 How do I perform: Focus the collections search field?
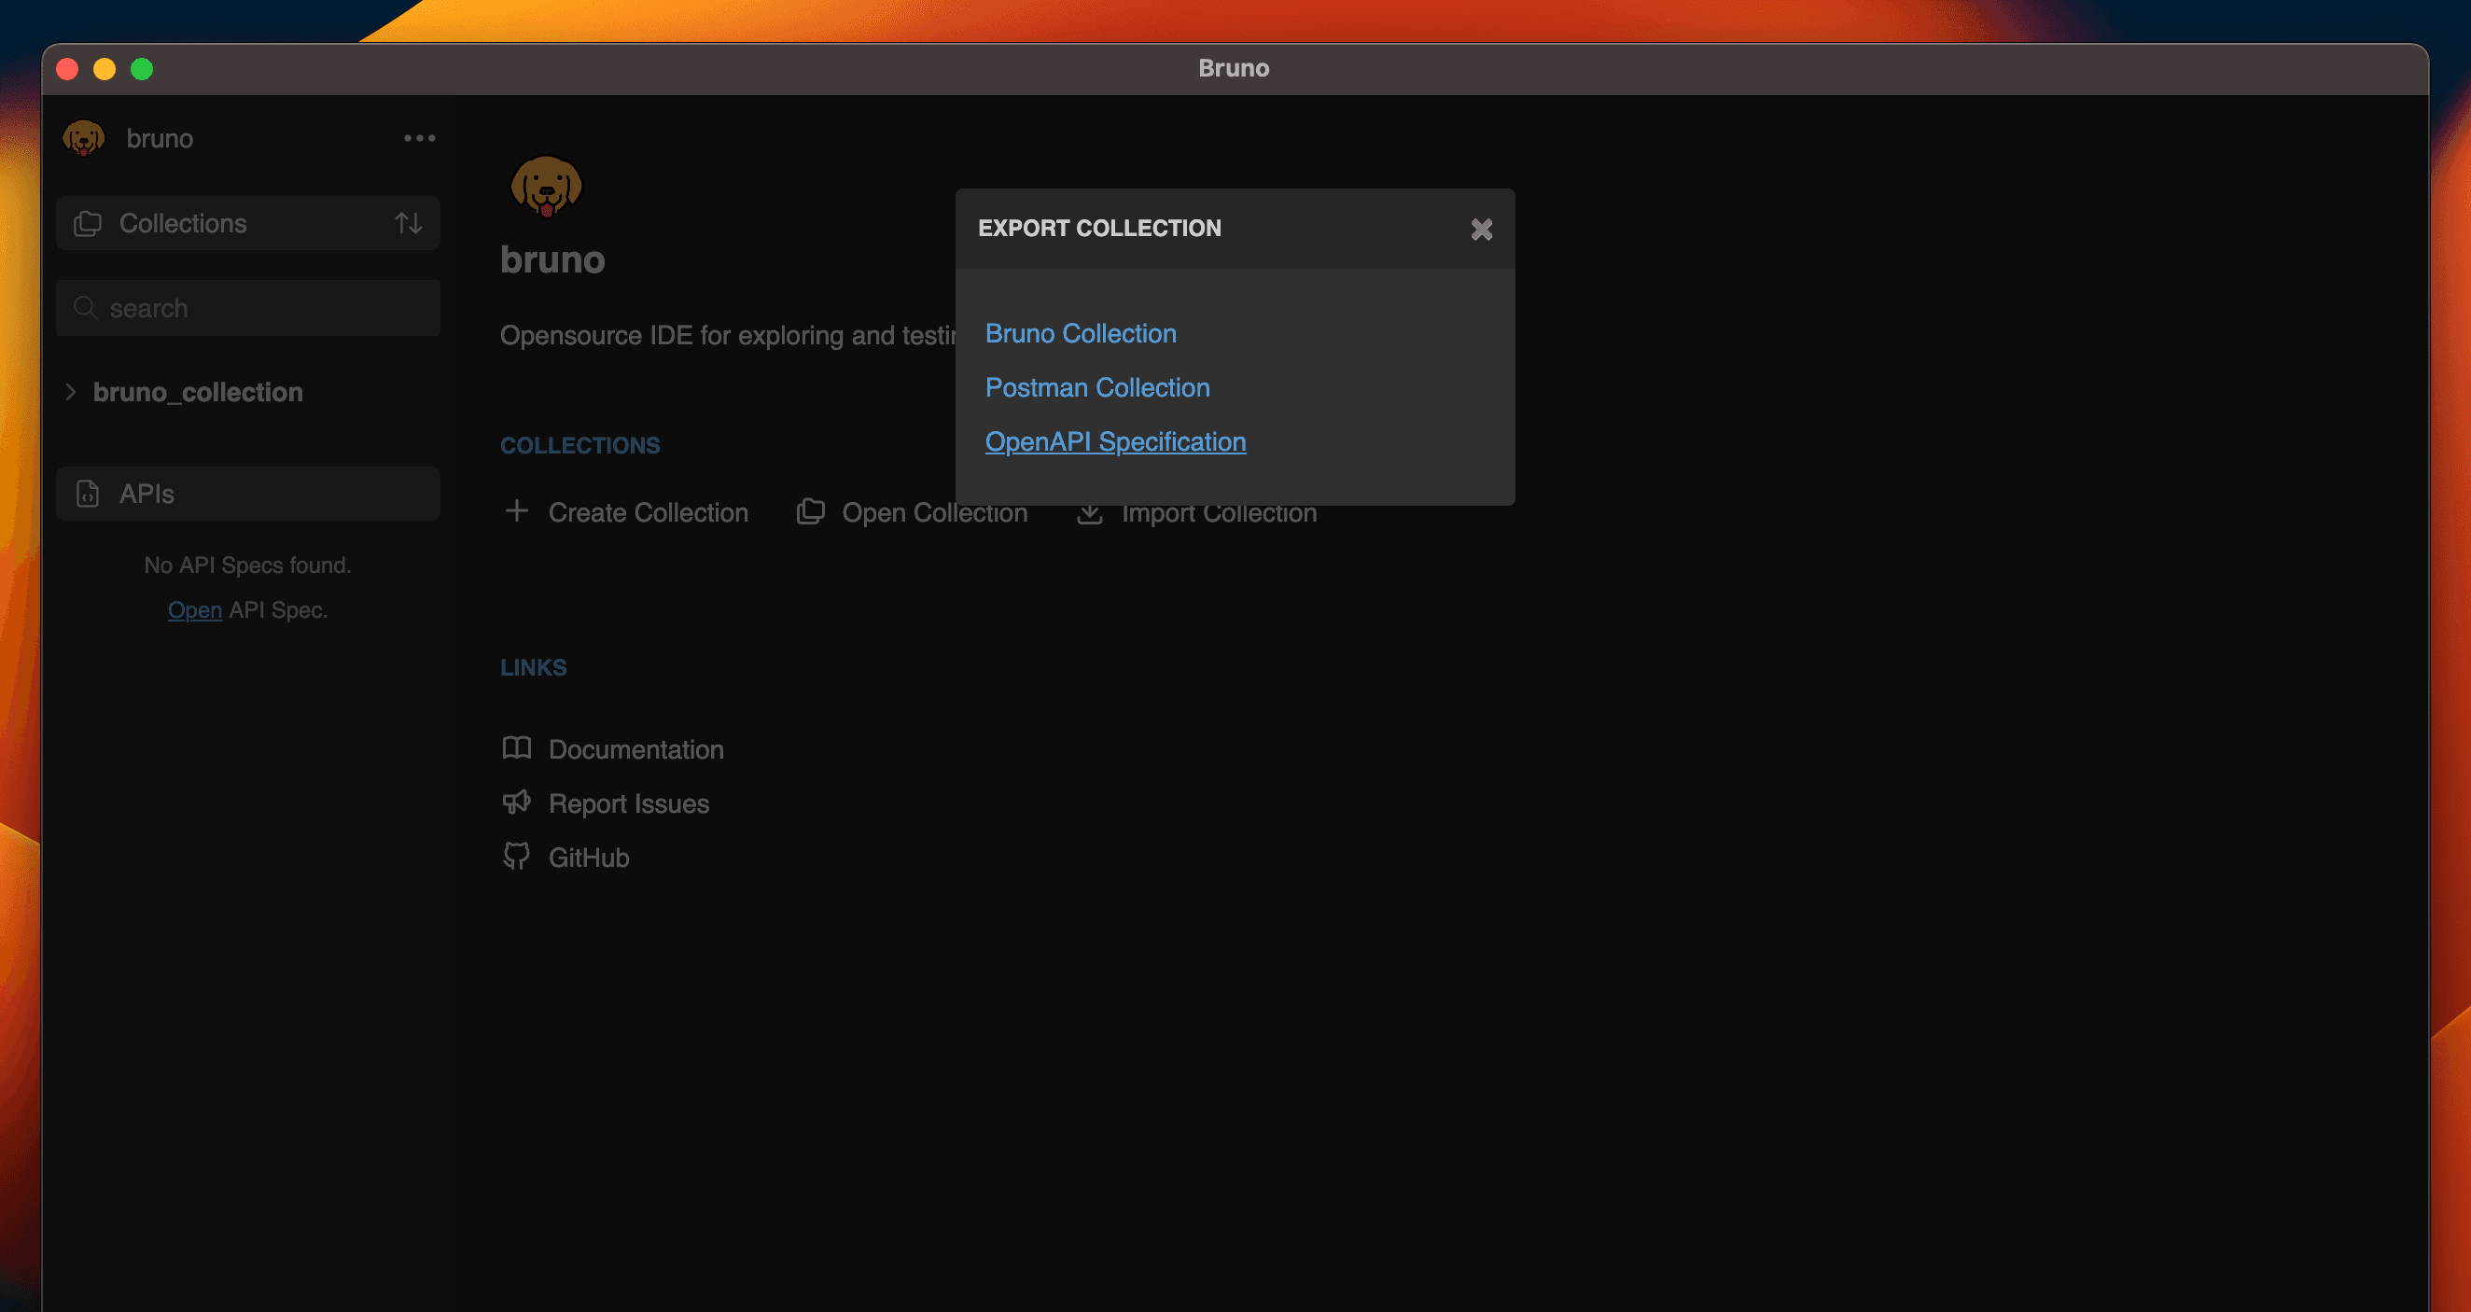[247, 308]
